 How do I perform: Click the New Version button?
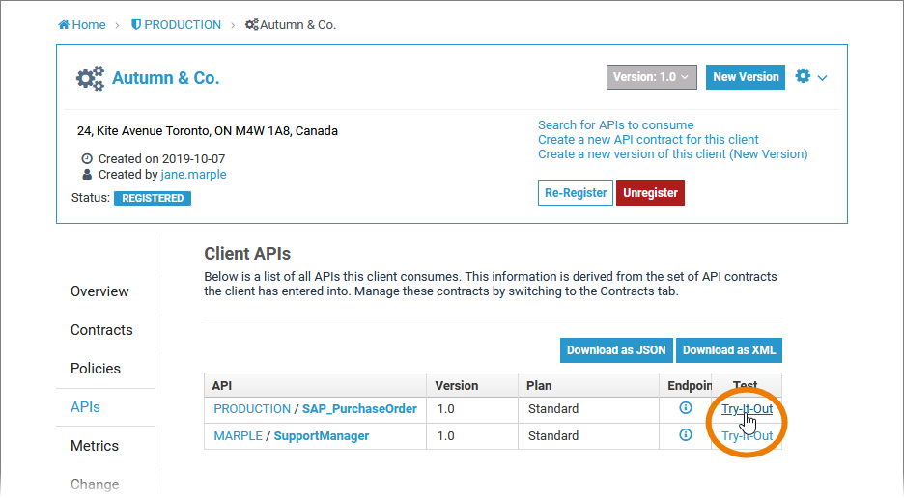click(746, 77)
